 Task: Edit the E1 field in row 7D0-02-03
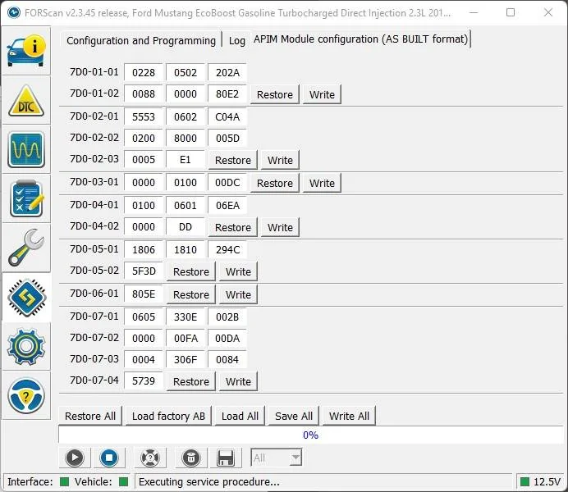tap(186, 159)
